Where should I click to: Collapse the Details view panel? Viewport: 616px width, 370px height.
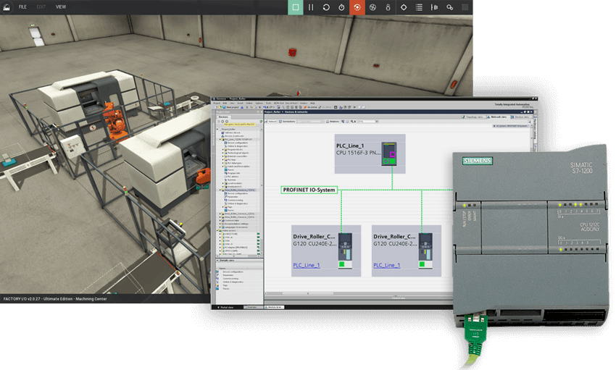click(x=217, y=261)
